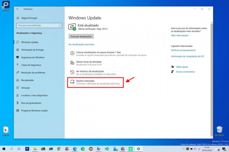Open the Mais informações link
The width and height of the screenshot is (229, 152).
[180, 35]
